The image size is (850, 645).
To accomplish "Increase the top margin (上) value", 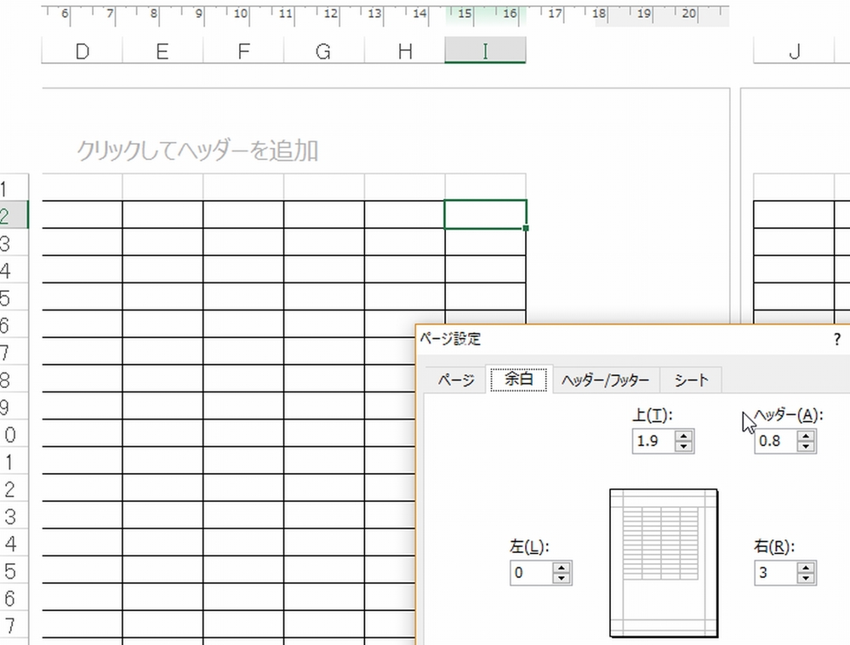I will (x=683, y=436).
